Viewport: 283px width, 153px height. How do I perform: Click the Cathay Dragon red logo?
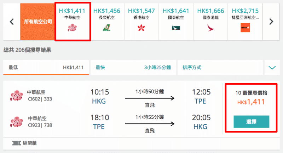point(210,28)
